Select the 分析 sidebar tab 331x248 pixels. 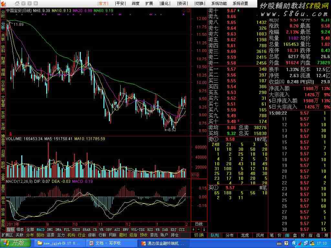(3, 26)
